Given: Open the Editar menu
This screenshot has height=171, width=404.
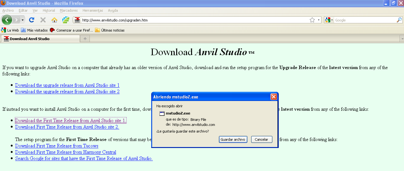Looking at the screenshot, I should [x=23, y=10].
